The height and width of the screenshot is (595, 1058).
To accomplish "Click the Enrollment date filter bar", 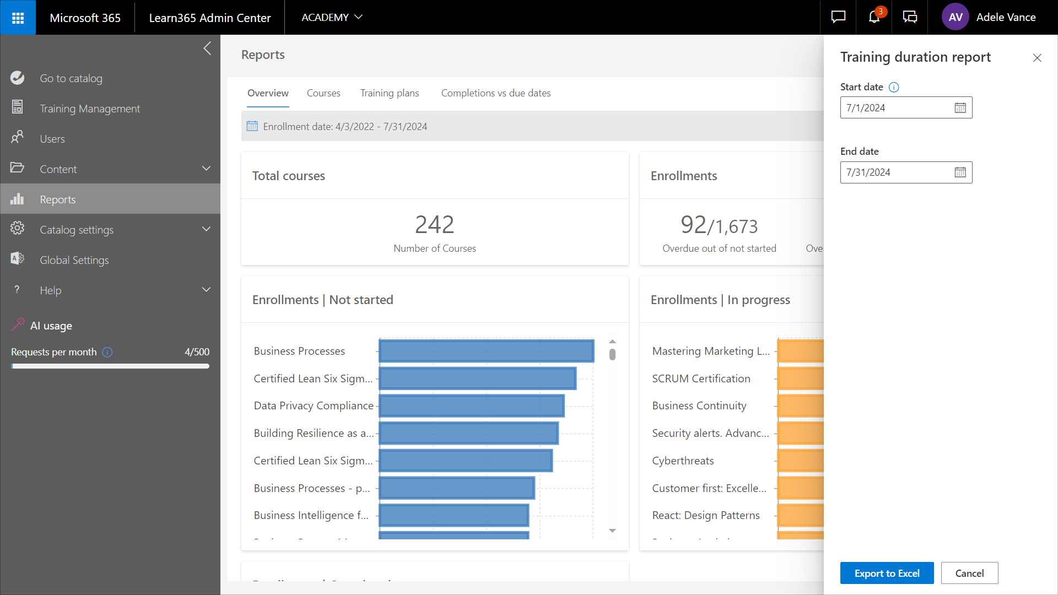I will pos(345,127).
